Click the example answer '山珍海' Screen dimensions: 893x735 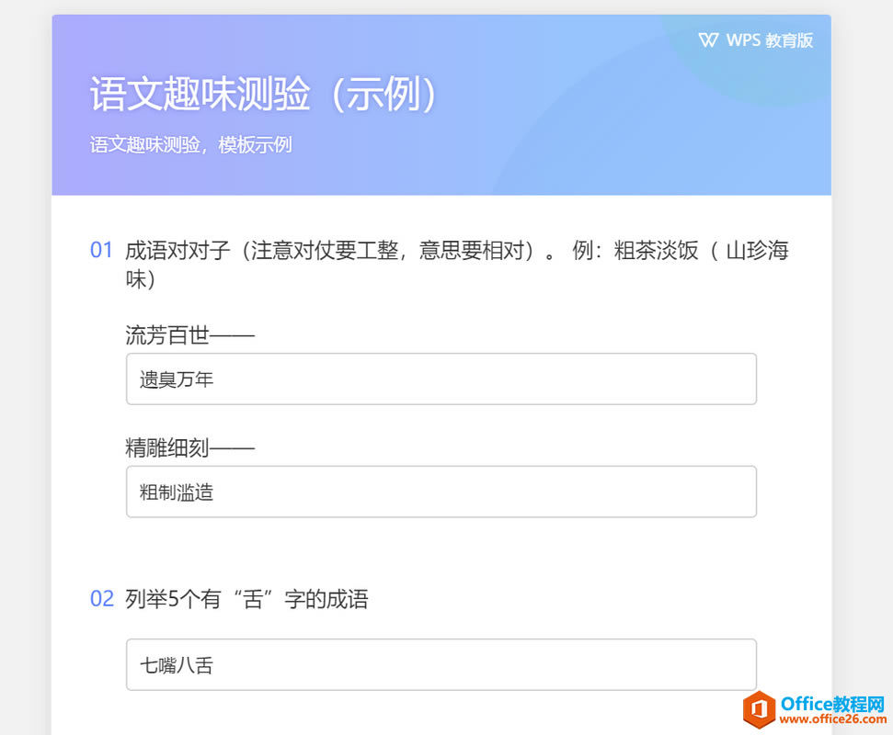[757, 251]
